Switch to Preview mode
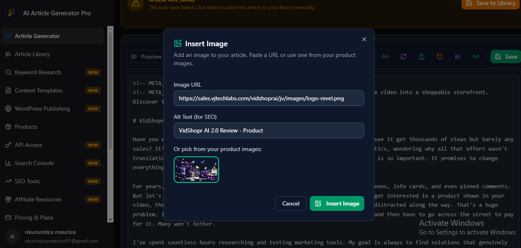521x248 pixels. point(146,57)
